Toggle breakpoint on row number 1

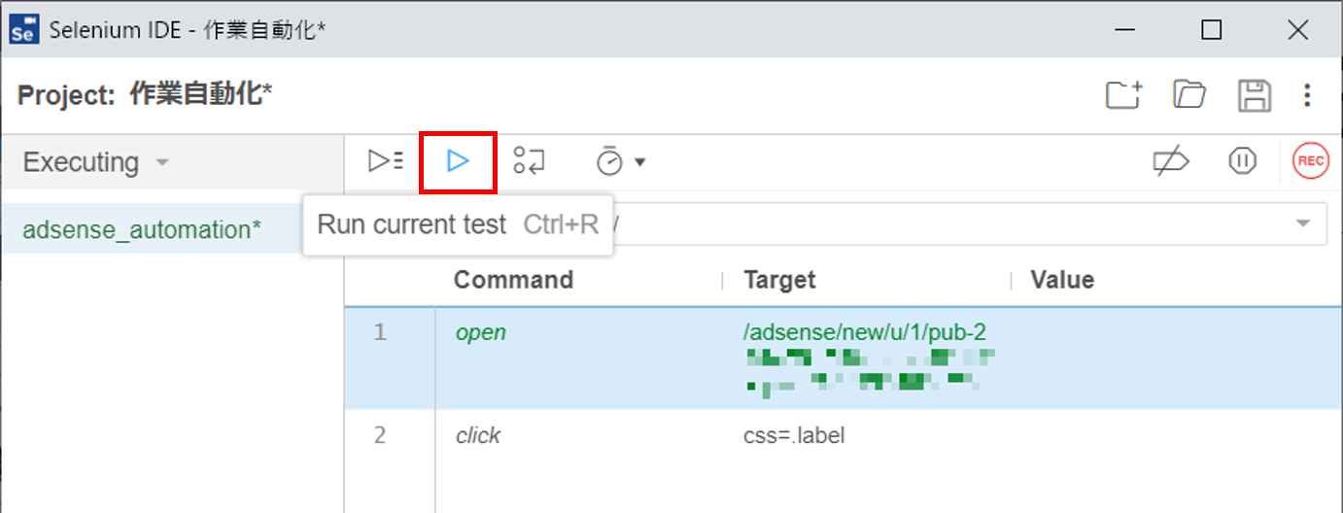point(380,333)
